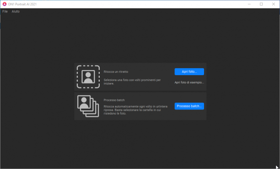Start the Processo batch... button
Viewport: 280px width, 169px height.
pyautogui.click(x=189, y=106)
